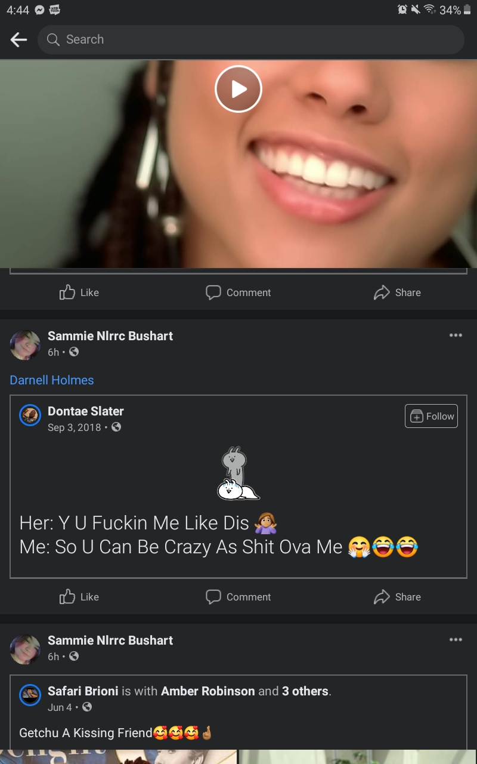The height and width of the screenshot is (764, 477).
Task: Open Safari Brioni's profile name
Action: (83, 691)
